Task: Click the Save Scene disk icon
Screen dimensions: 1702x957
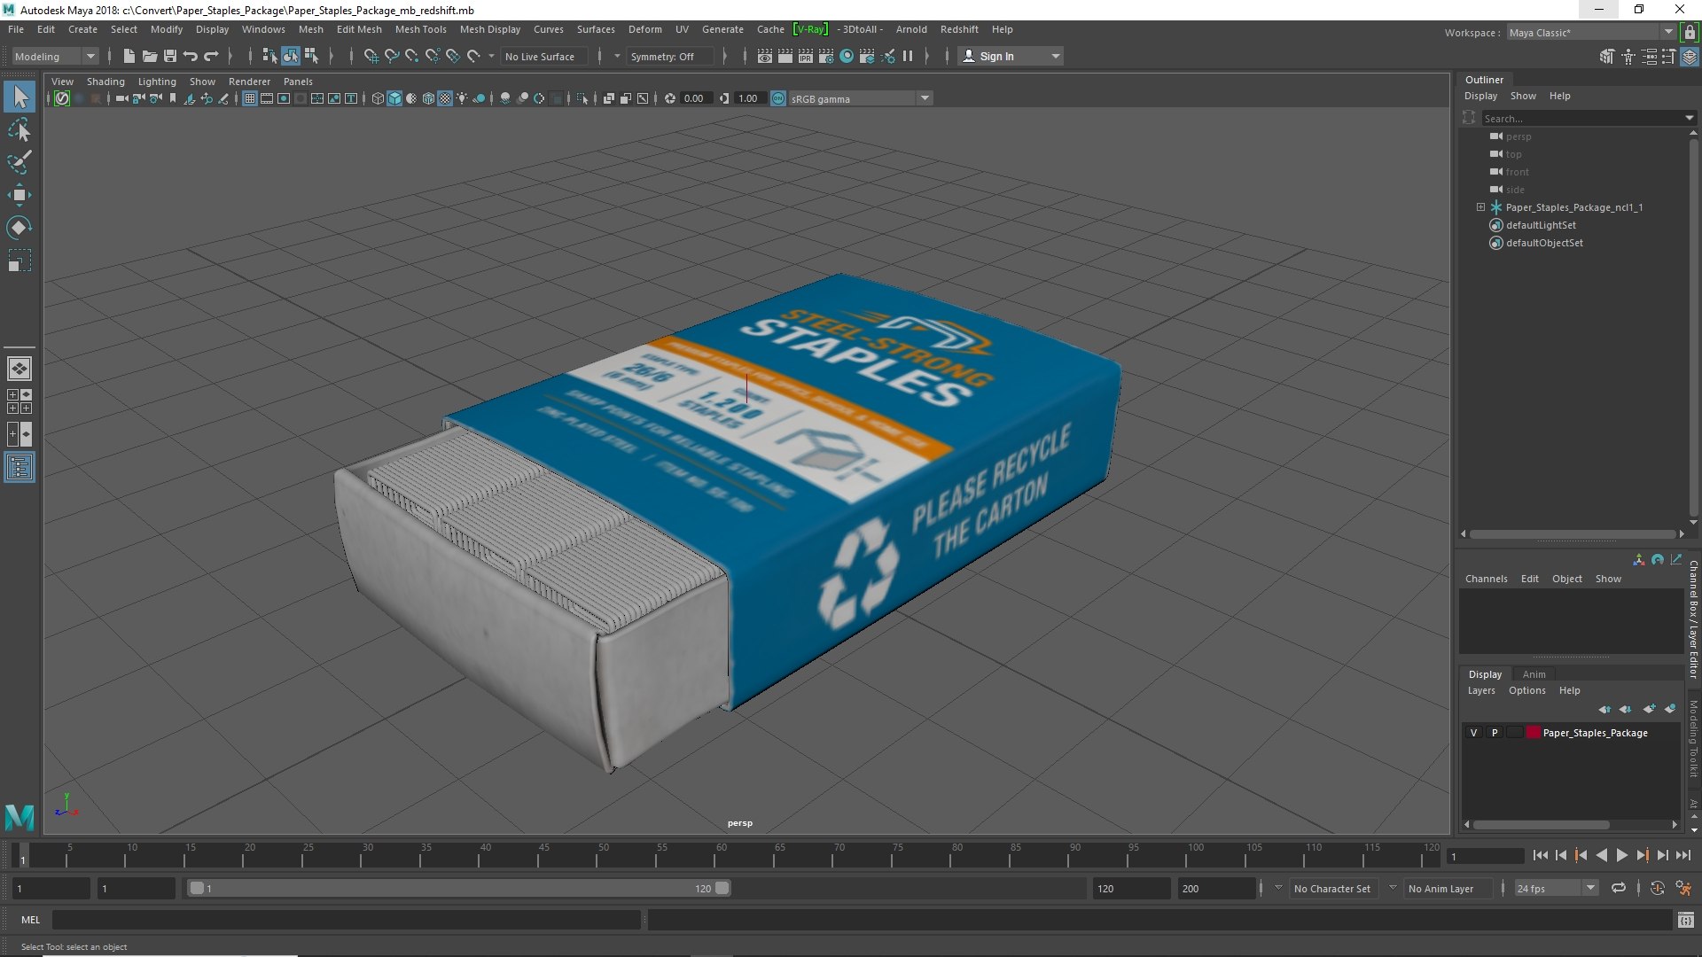Action: [x=170, y=56]
